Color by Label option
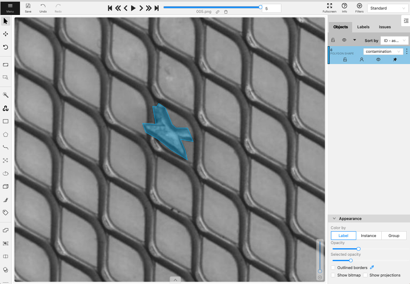This screenshot has width=410, height=284. coord(343,236)
